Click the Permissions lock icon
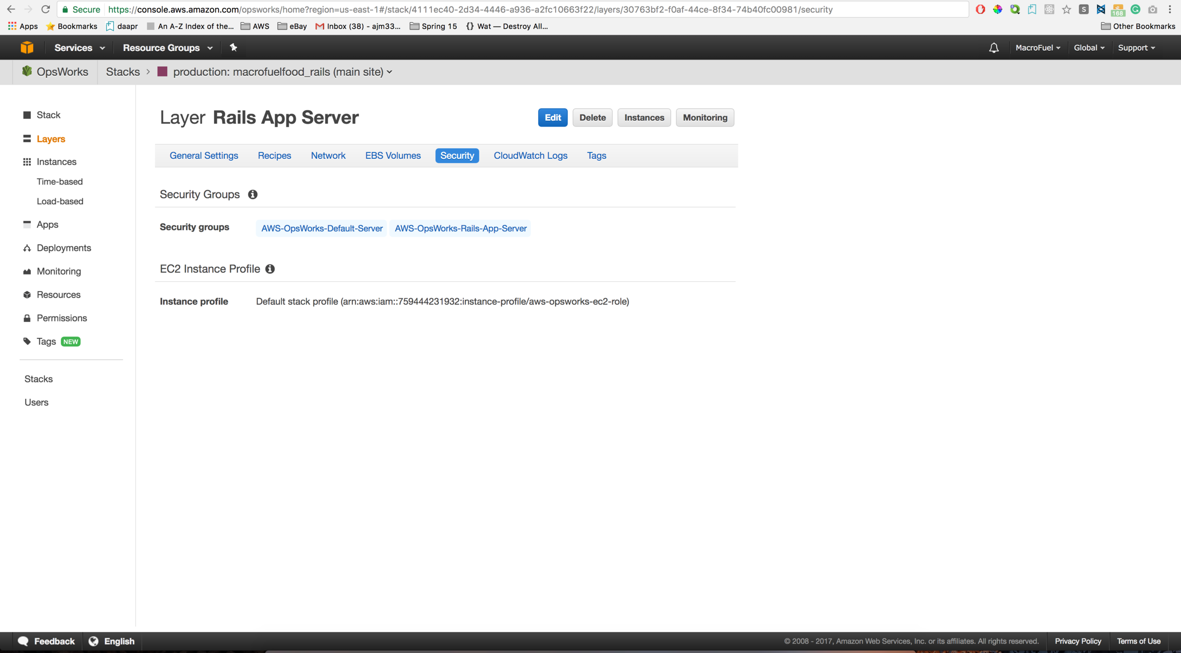The width and height of the screenshot is (1181, 653). [27, 318]
